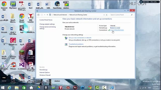161x90 pixels.
Task: Click the white Camtasia recorder taskbar icon
Action: coord(104,88)
